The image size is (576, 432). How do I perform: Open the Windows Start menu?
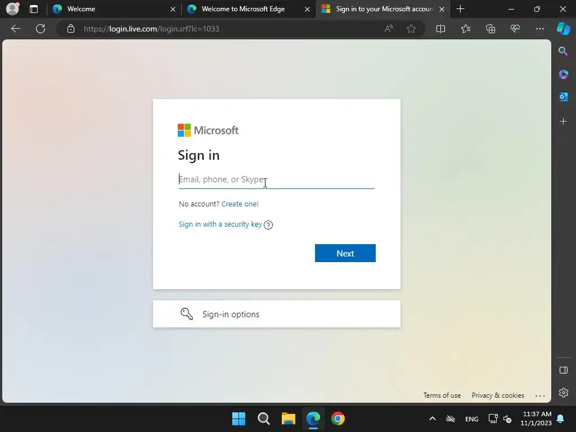pyautogui.click(x=238, y=418)
